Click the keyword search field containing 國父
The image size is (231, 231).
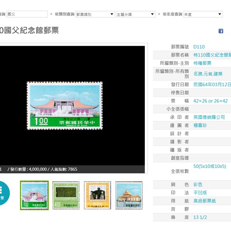[x=27, y=14]
